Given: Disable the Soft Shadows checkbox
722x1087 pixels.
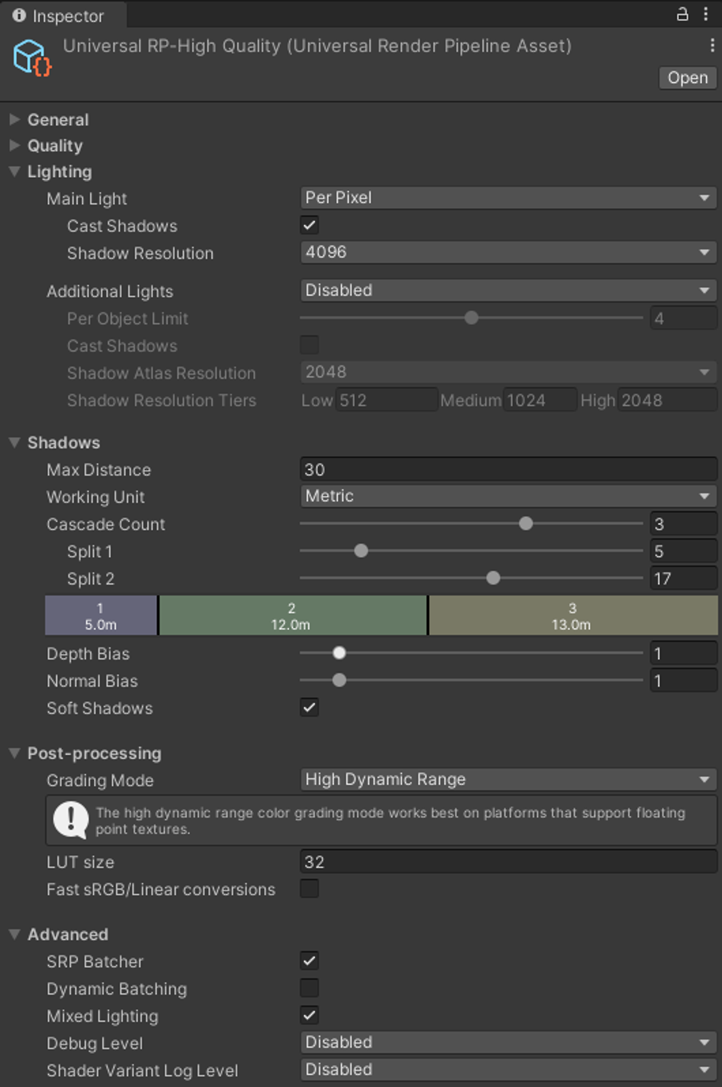Looking at the screenshot, I should pyautogui.click(x=310, y=707).
